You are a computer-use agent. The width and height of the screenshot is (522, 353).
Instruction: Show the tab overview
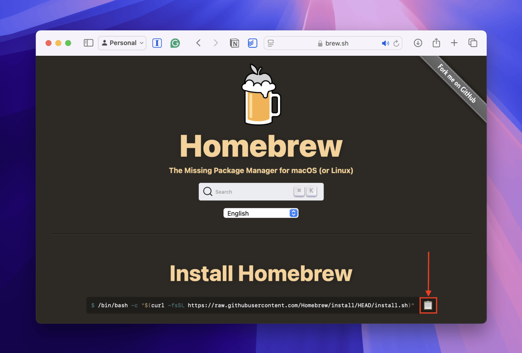click(x=473, y=43)
